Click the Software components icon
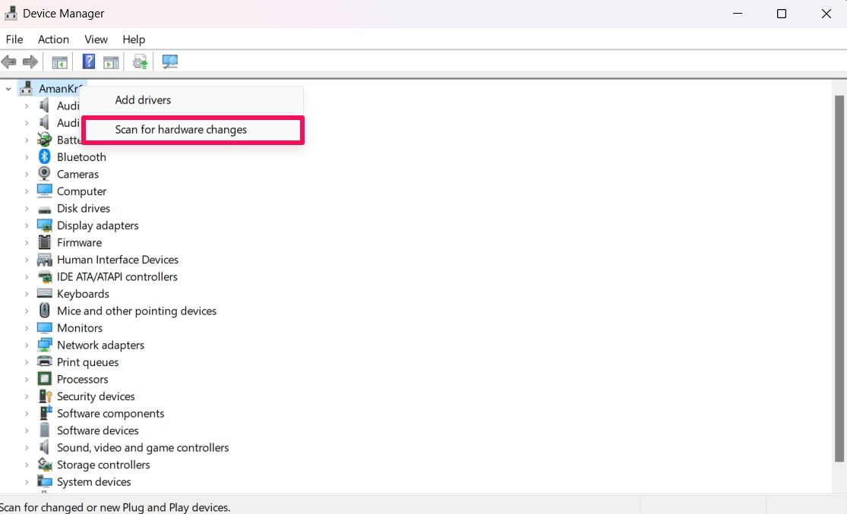 [46, 413]
